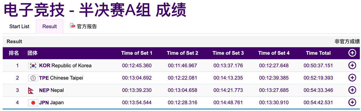This screenshot has width=361, height=111.
Task: Click KOR Republic of Korea team name
Action: click(x=65, y=66)
